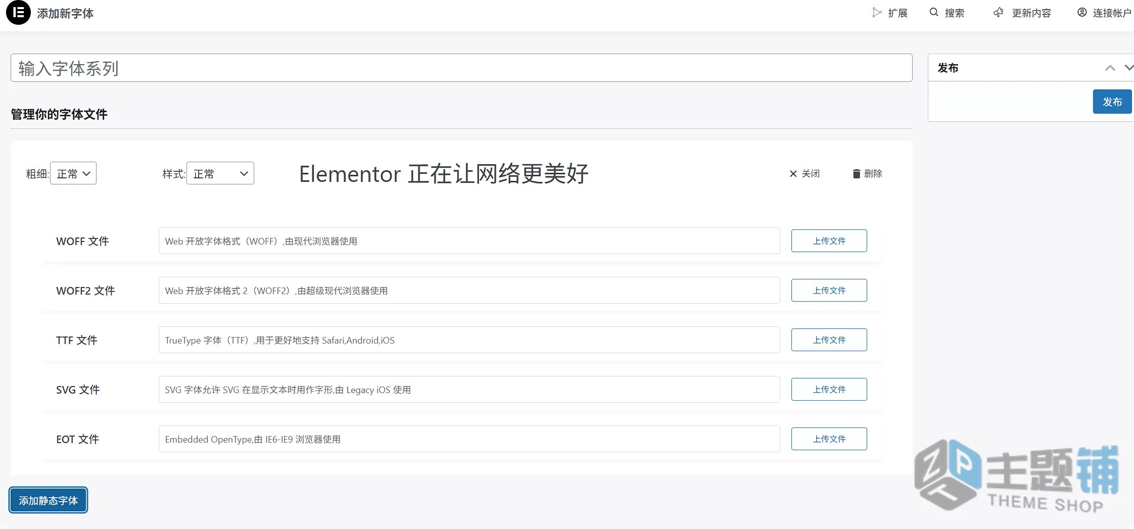Image resolution: width=1134 pixels, height=529 pixels.
Task: Click the 'TTF 文件' row label
Action: click(77, 341)
